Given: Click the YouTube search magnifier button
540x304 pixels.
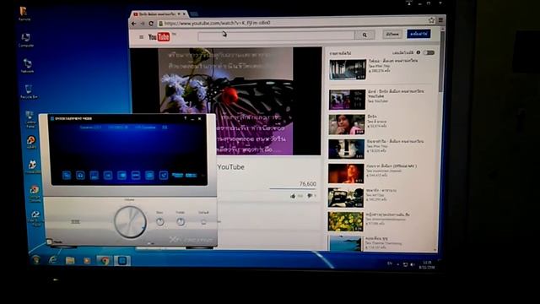Looking at the screenshot, I should 364,35.
